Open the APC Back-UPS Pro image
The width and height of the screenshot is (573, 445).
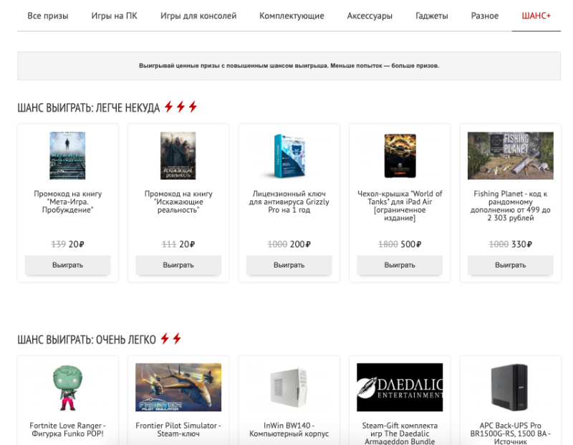(x=510, y=387)
